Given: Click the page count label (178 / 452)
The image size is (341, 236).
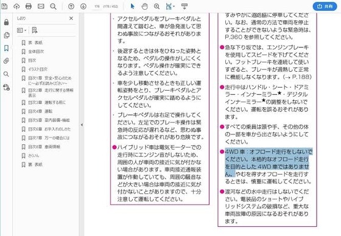Looking at the screenshot, I should point(111,6).
